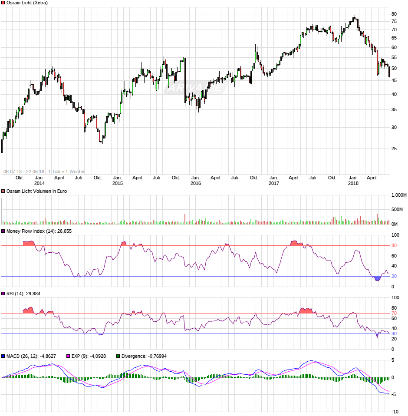Click the 'RSI (14): 29,884' label
This screenshot has height=416, width=408.
23,294
